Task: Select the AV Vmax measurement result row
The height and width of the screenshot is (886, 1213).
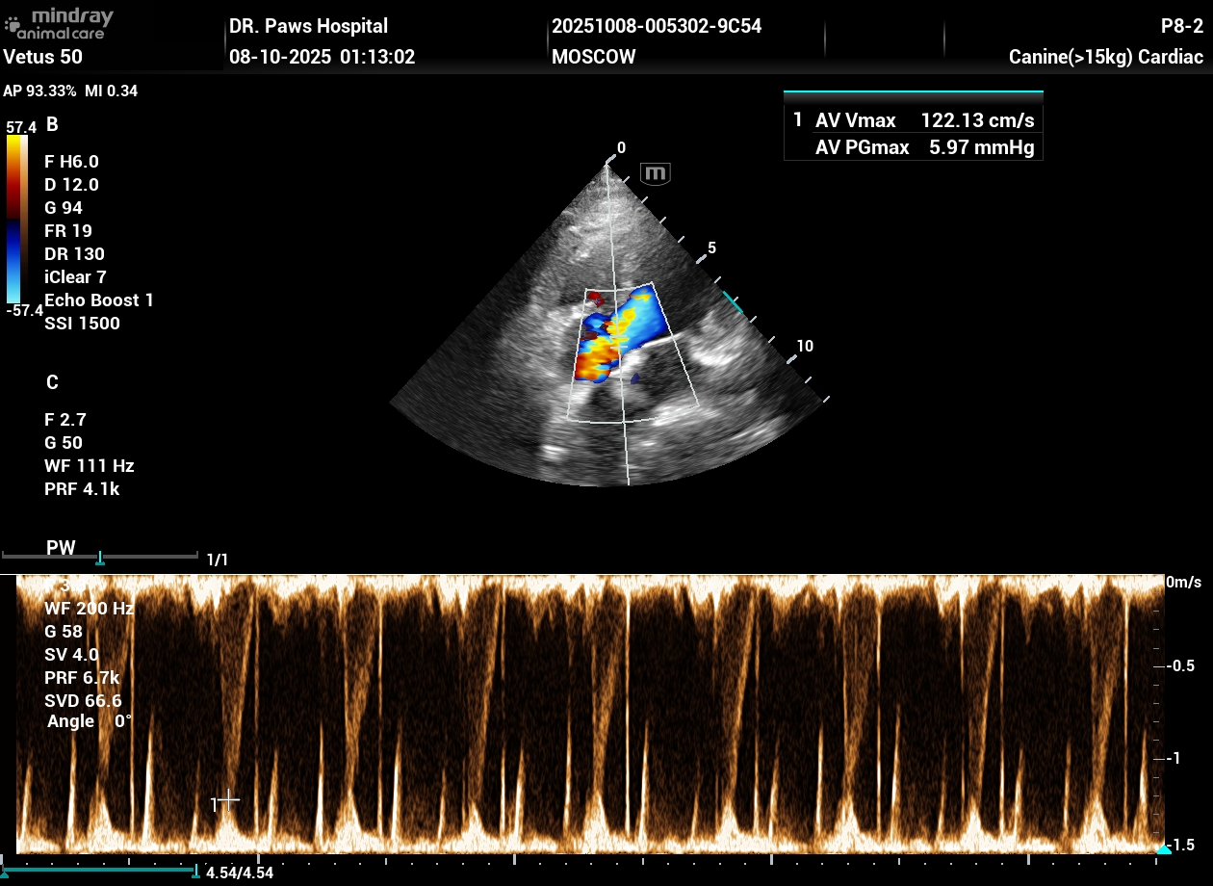Action: pos(913,120)
